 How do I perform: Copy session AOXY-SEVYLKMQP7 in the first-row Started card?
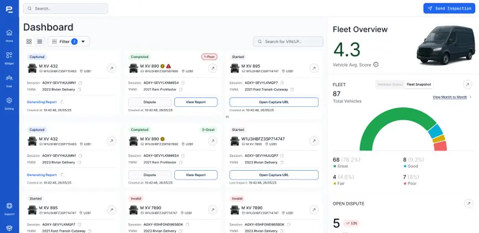click(282, 83)
